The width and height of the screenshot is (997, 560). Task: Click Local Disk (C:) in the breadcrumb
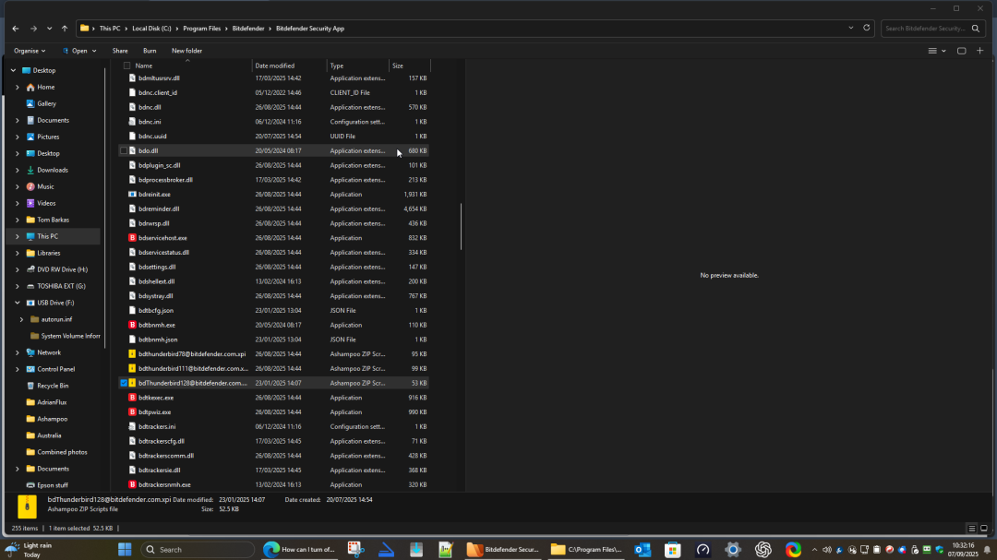[x=151, y=29]
